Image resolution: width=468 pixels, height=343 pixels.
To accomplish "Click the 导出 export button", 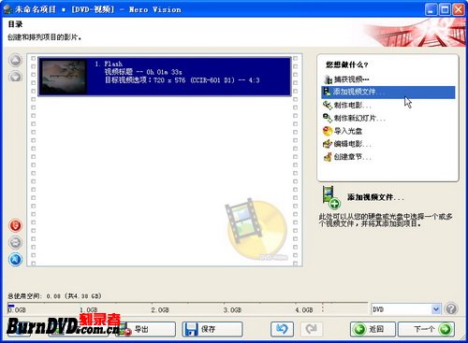I will (x=145, y=329).
